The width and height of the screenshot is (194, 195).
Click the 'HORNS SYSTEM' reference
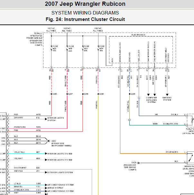[55, 188]
